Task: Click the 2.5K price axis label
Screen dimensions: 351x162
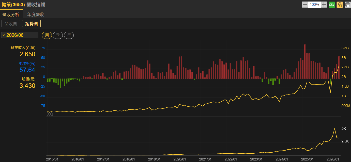Action: click(x=345, y=141)
